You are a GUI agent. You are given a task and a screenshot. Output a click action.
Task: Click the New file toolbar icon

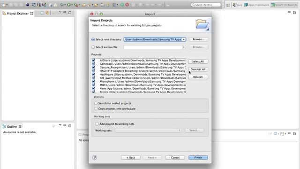point(3,5)
